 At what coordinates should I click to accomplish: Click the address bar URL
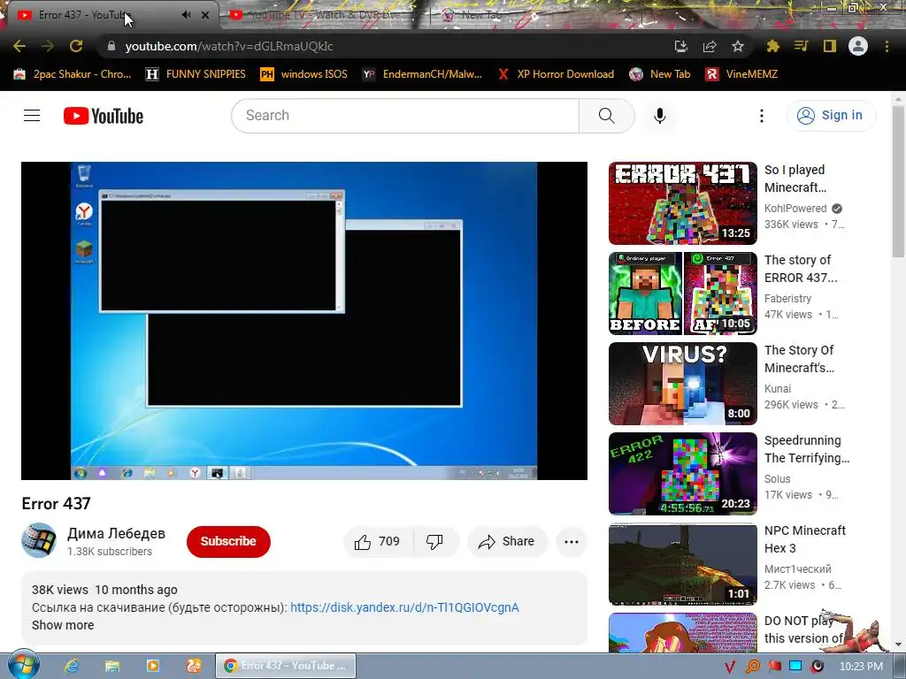tap(229, 46)
